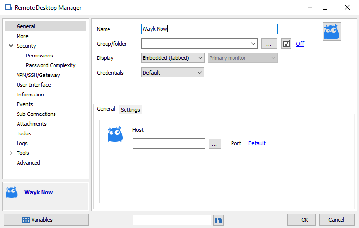Image resolution: width=359 pixels, height=228 pixels.
Task: Open the Credentials dropdown
Action: pos(172,73)
